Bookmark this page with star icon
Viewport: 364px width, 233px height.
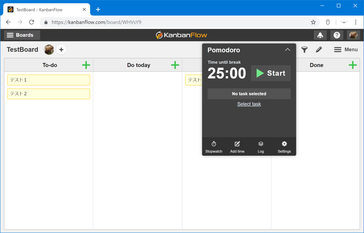click(313, 22)
